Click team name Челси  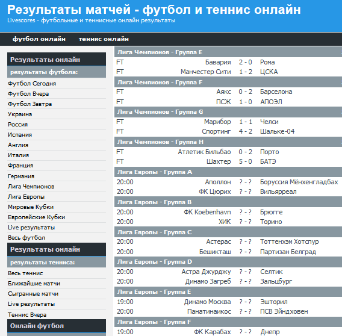point(269,122)
